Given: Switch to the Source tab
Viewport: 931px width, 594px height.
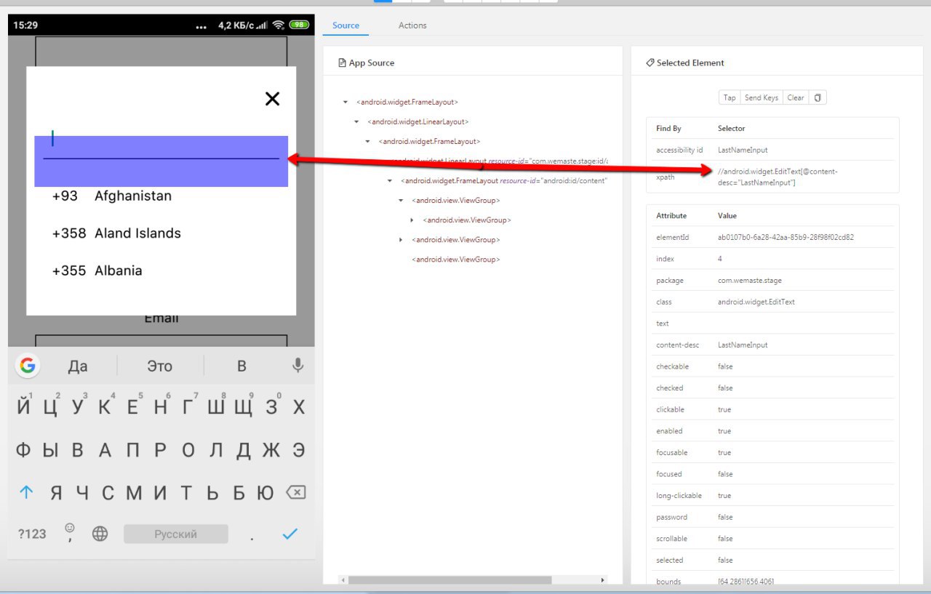Looking at the screenshot, I should click(345, 25).
